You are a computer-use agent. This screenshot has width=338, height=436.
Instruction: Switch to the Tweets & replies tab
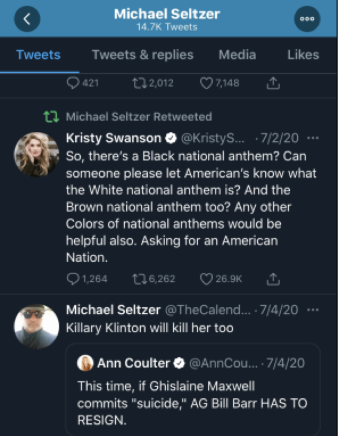coord(142,55)
